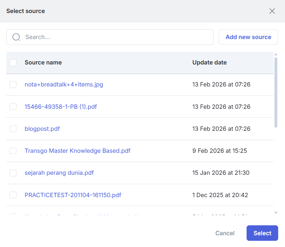Open Transgo Master Knowledge Based.pdf link
The width and height of the screenshot is (285, 247).
pyautogui.click(x=77, y=151)
